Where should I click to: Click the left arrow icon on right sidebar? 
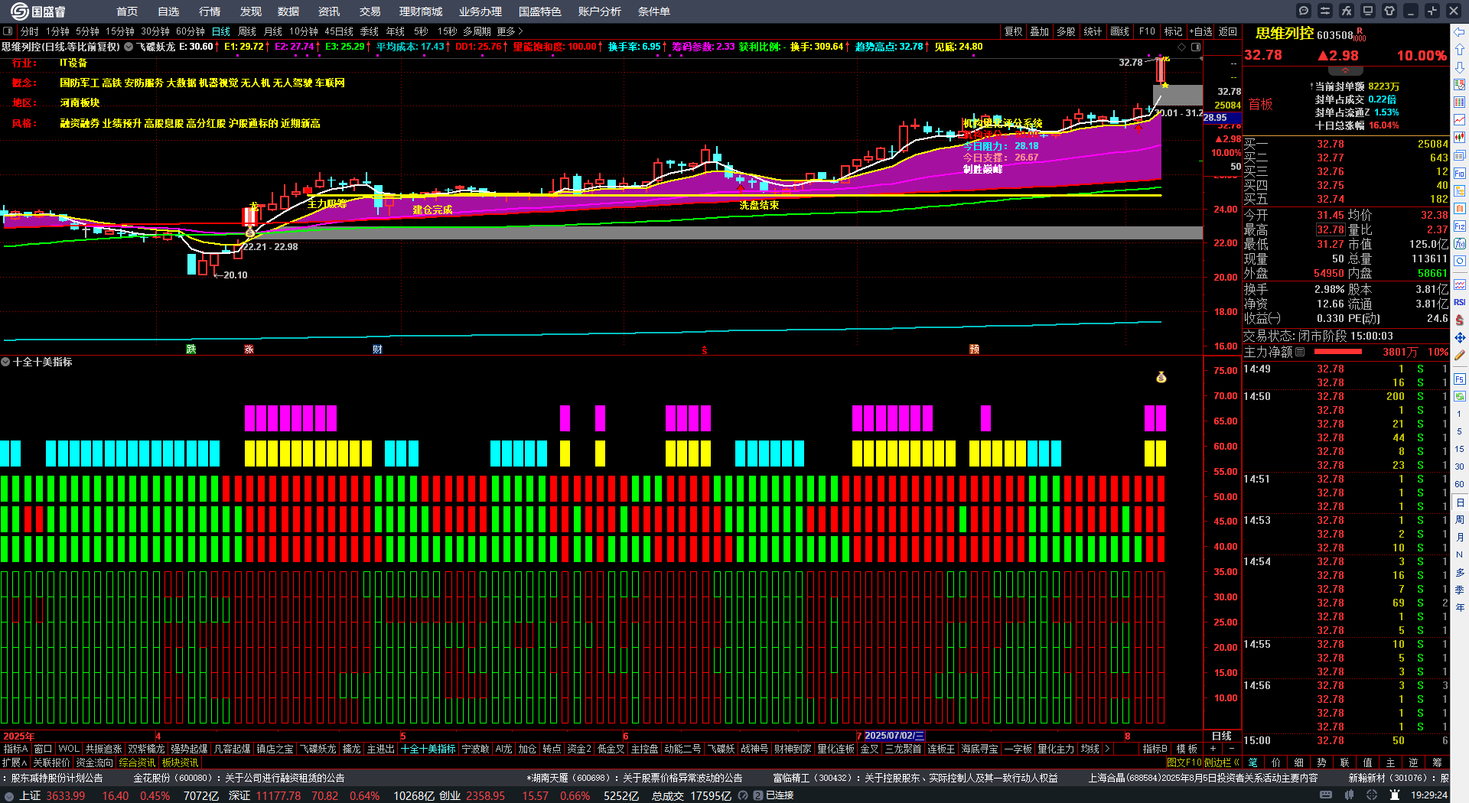pos(1460,32)
